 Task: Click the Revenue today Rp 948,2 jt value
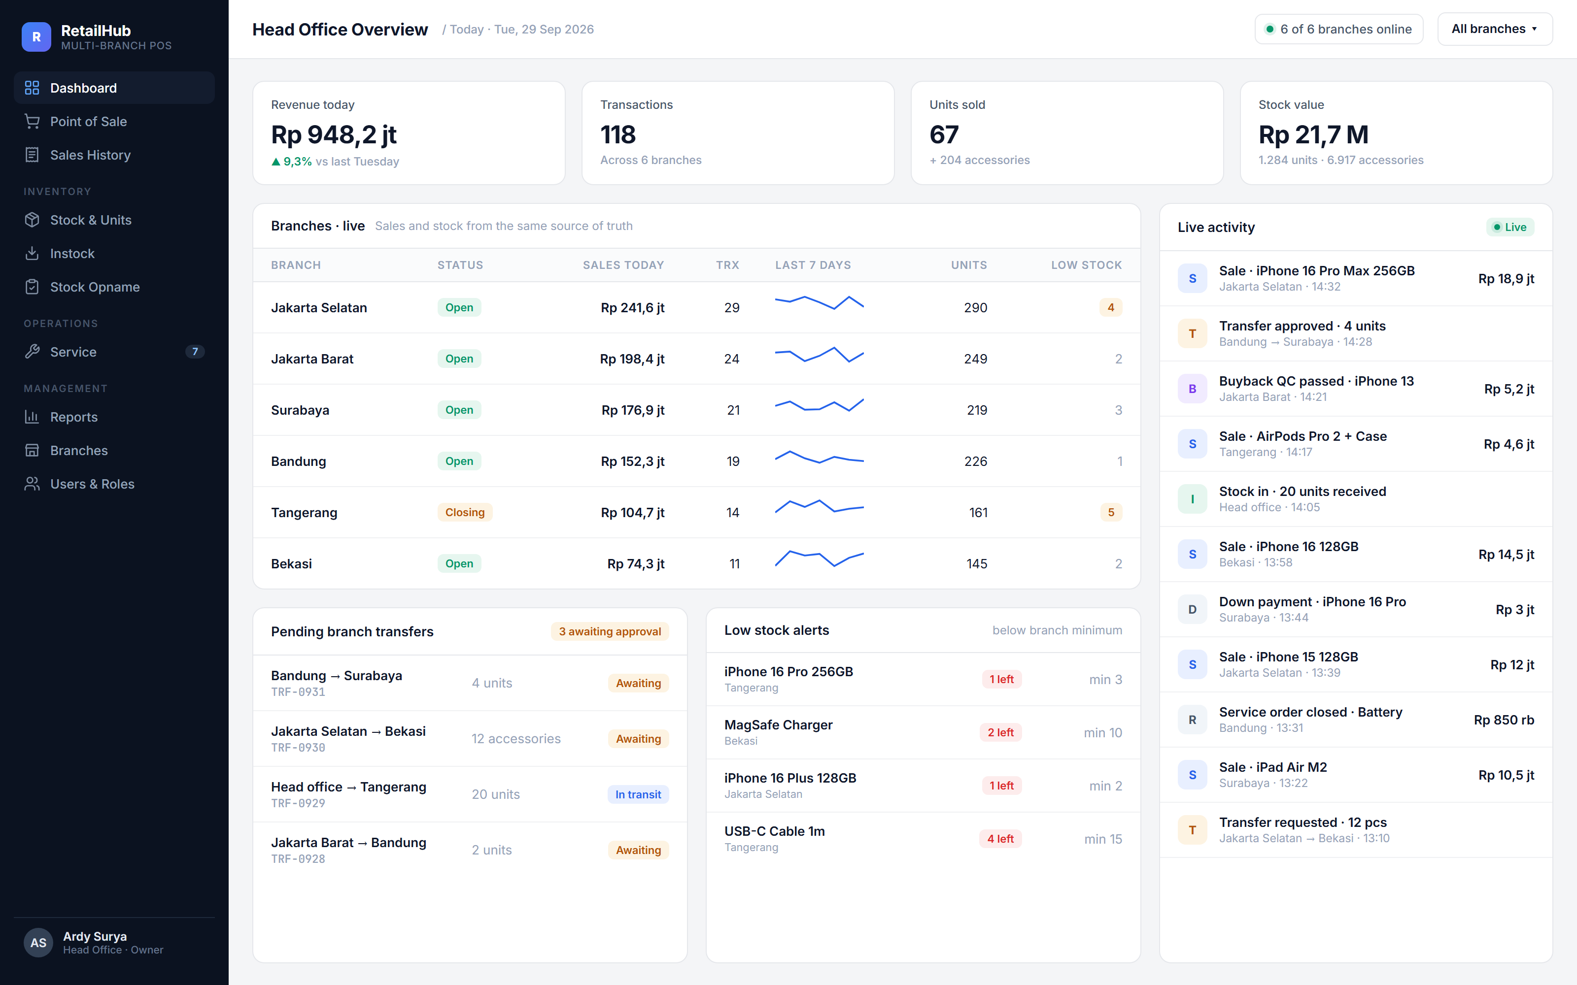[334, 135]
